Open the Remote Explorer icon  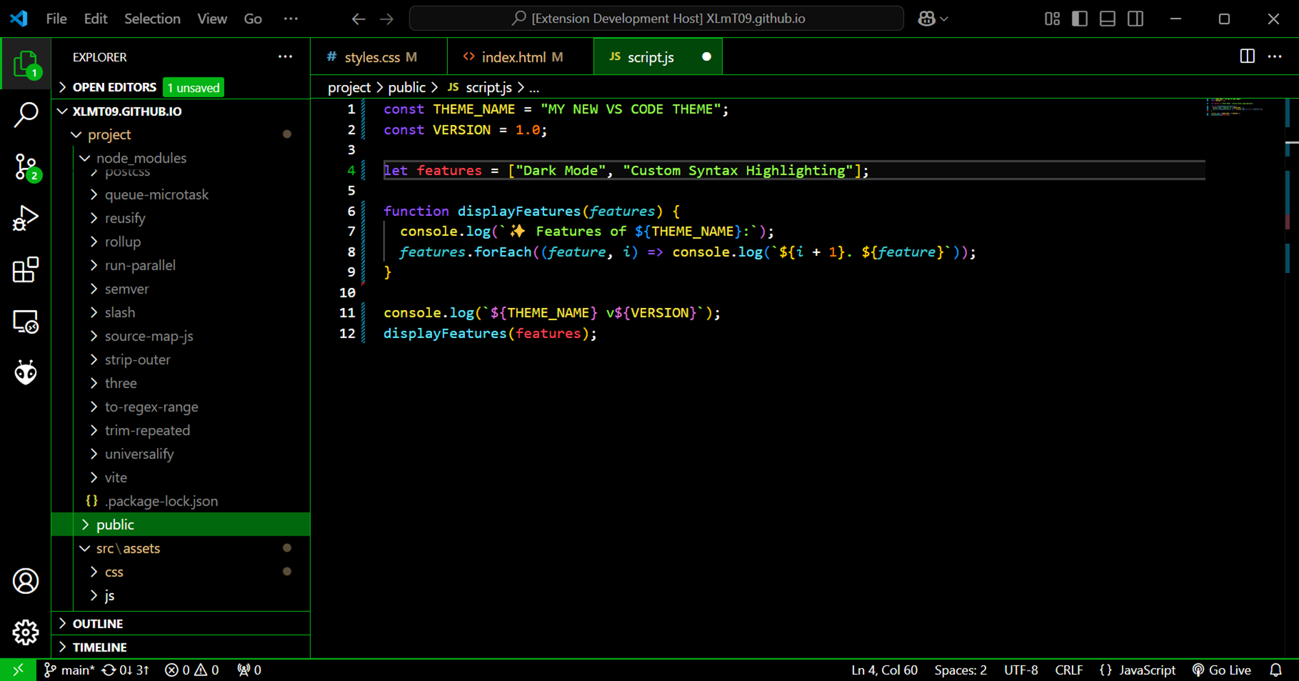(x=26, y=321)
